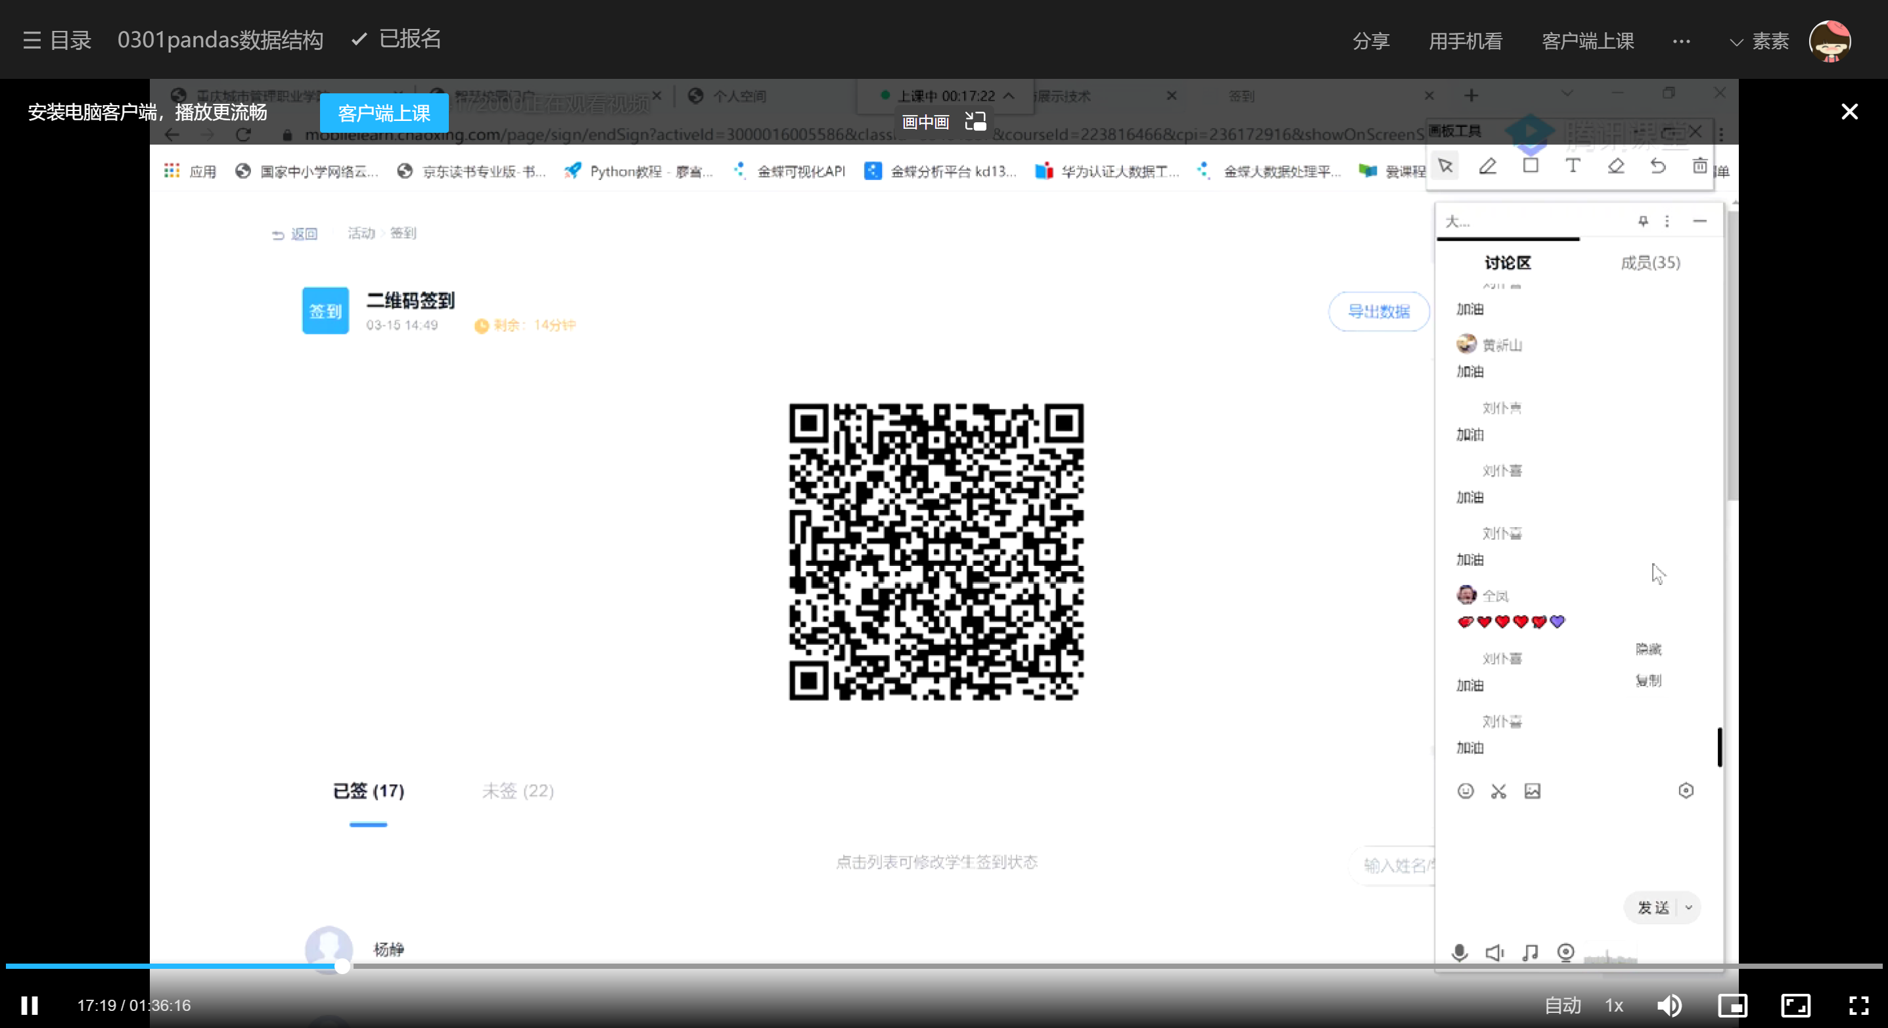
Task: Toggle web-page fullscreen icon
Action: (1795, 1005)
